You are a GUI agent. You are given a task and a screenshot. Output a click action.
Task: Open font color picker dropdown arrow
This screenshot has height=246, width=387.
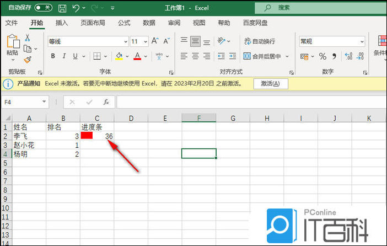146,56
